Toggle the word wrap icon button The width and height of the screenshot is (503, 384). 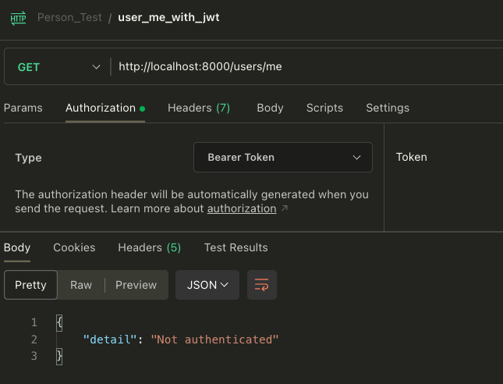pyautogui.click(x=262, y=285)
